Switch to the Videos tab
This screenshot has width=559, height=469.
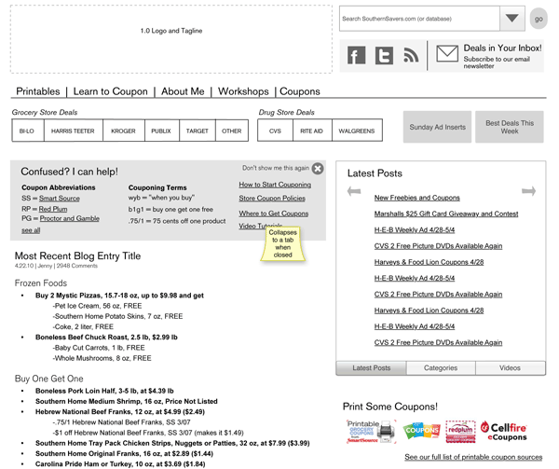pyautogui.click(x=510, y=367)
